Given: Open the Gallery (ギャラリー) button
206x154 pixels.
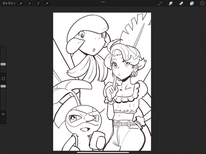Looking at the screenshot, I should tap(9, 3).
